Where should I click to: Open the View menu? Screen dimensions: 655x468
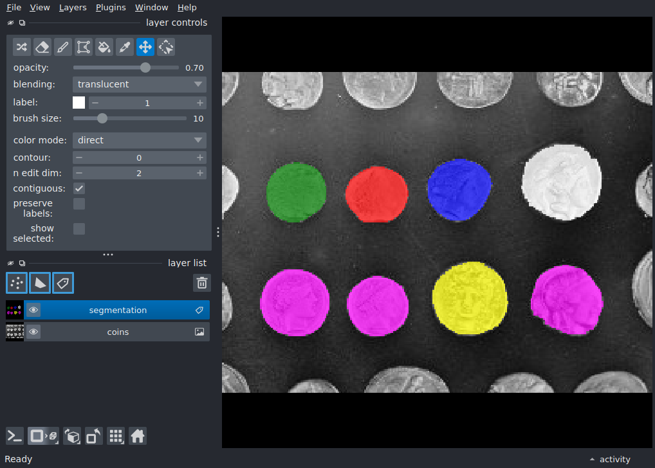40,8
